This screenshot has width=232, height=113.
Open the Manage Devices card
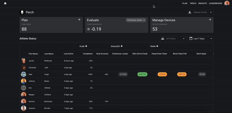point(182,25)
